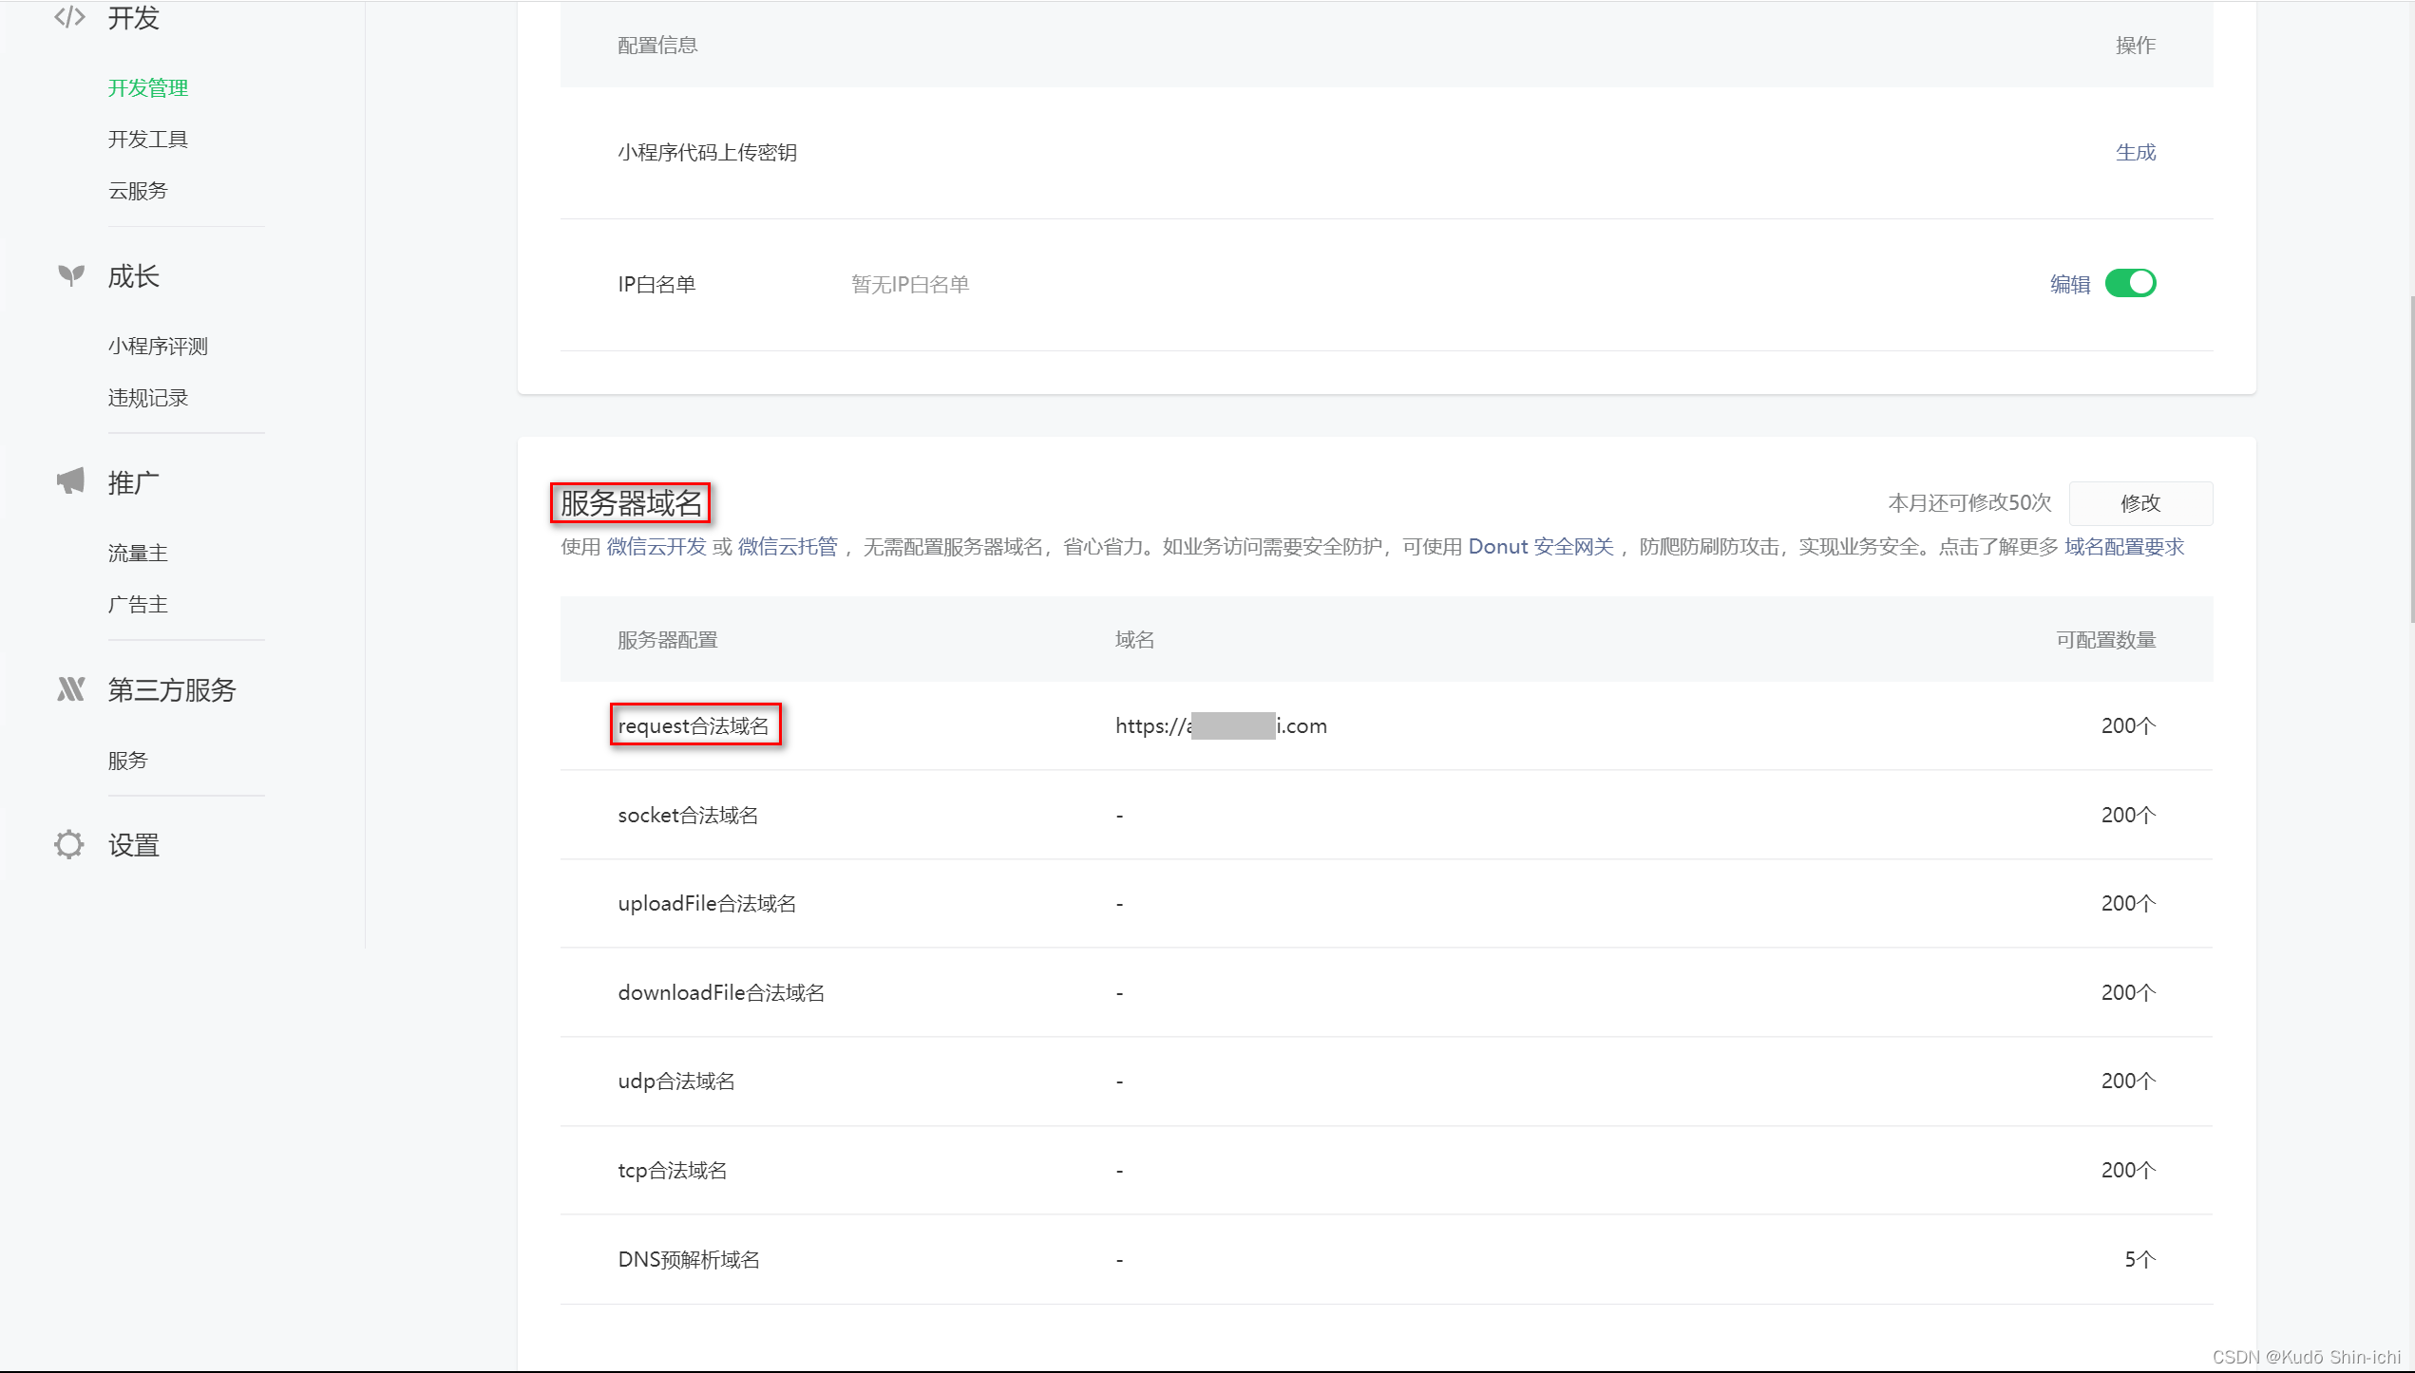The height and width of the screenshot is (1373, 2415).
Task: Click the 成长 sprout icon
Action: (70, 275)
